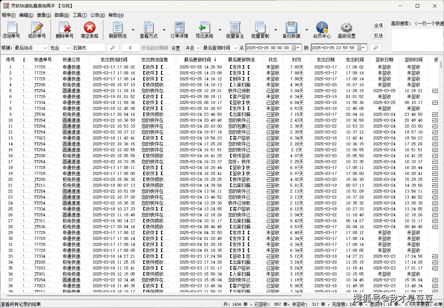Click the 石狮市 search text field
444x308 pixels.
click(89, 48)
